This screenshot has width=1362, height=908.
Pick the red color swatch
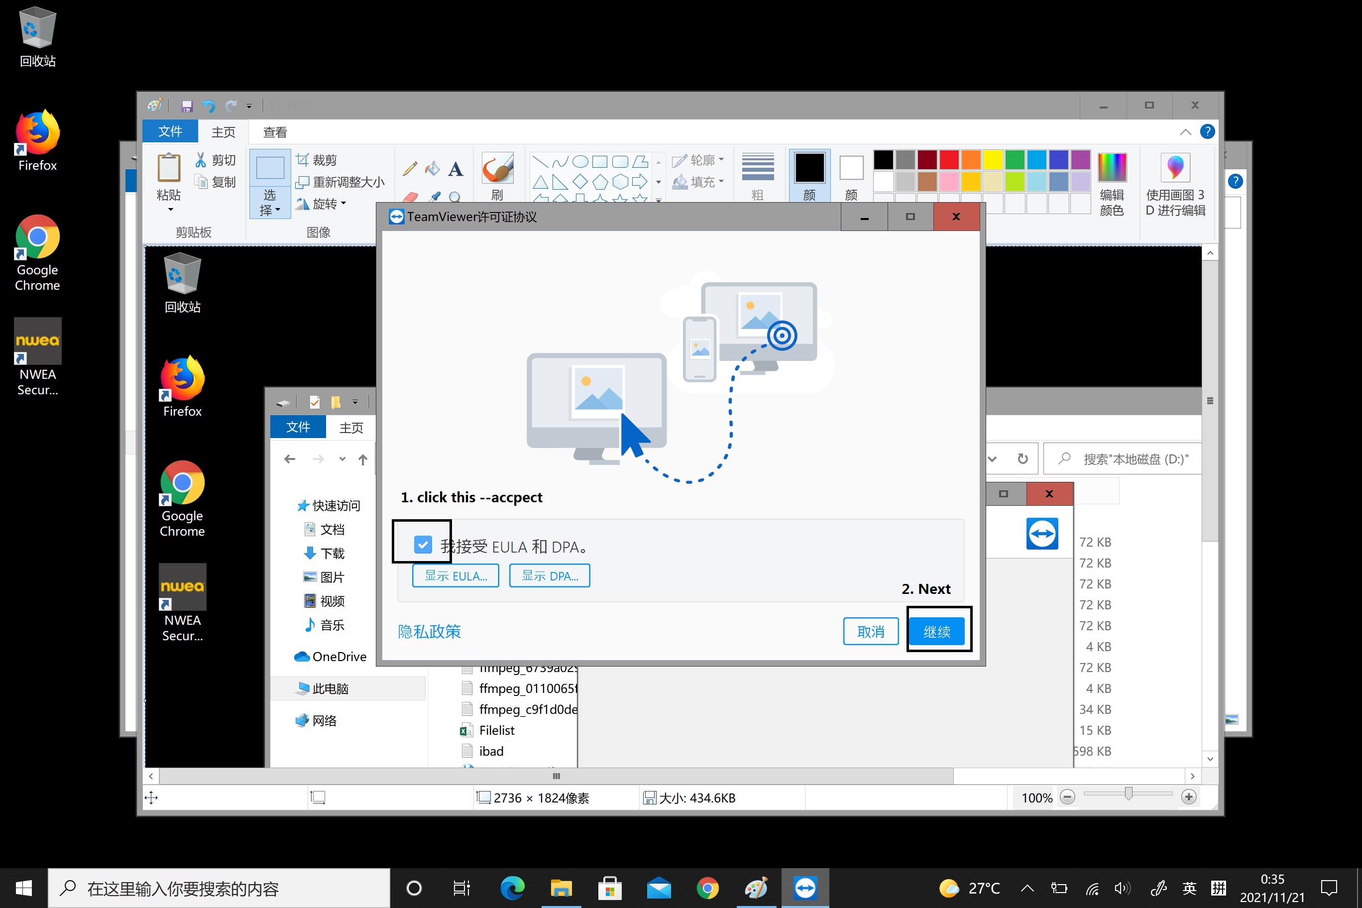tap(948, 159)
